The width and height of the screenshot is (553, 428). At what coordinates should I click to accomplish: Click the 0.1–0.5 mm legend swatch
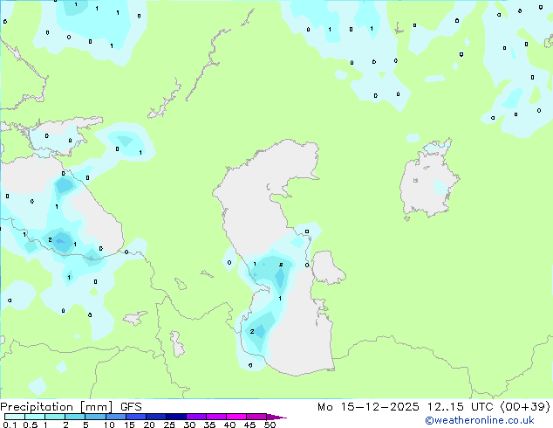pos(15,417)
